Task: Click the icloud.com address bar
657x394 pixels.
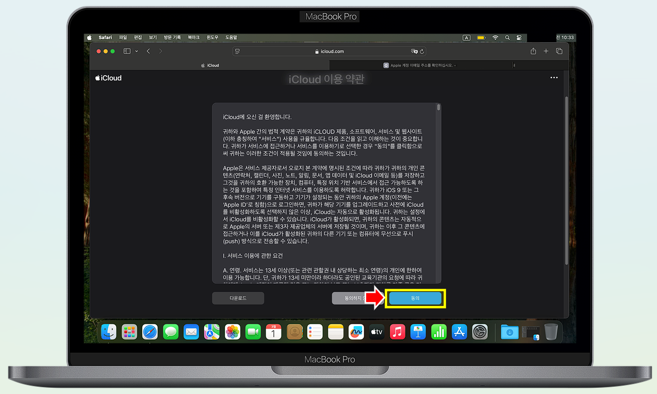Action: point(330,52)
